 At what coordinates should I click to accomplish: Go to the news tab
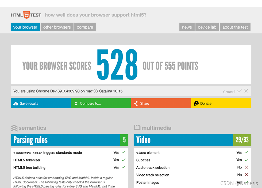pos(187,27)
